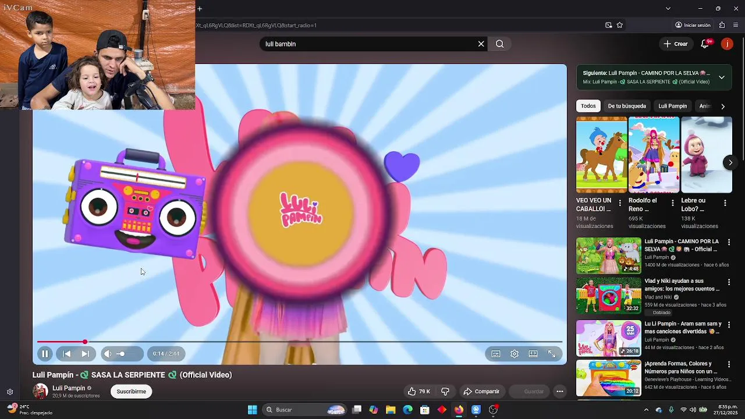Open Vlad y Niki video title
This screenshot has height=419, width=745.
tap(682, 285)
